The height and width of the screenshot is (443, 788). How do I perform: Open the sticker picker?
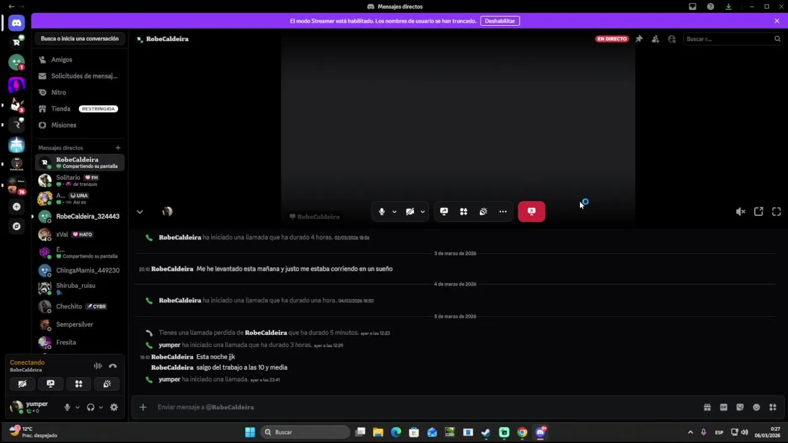740,407
